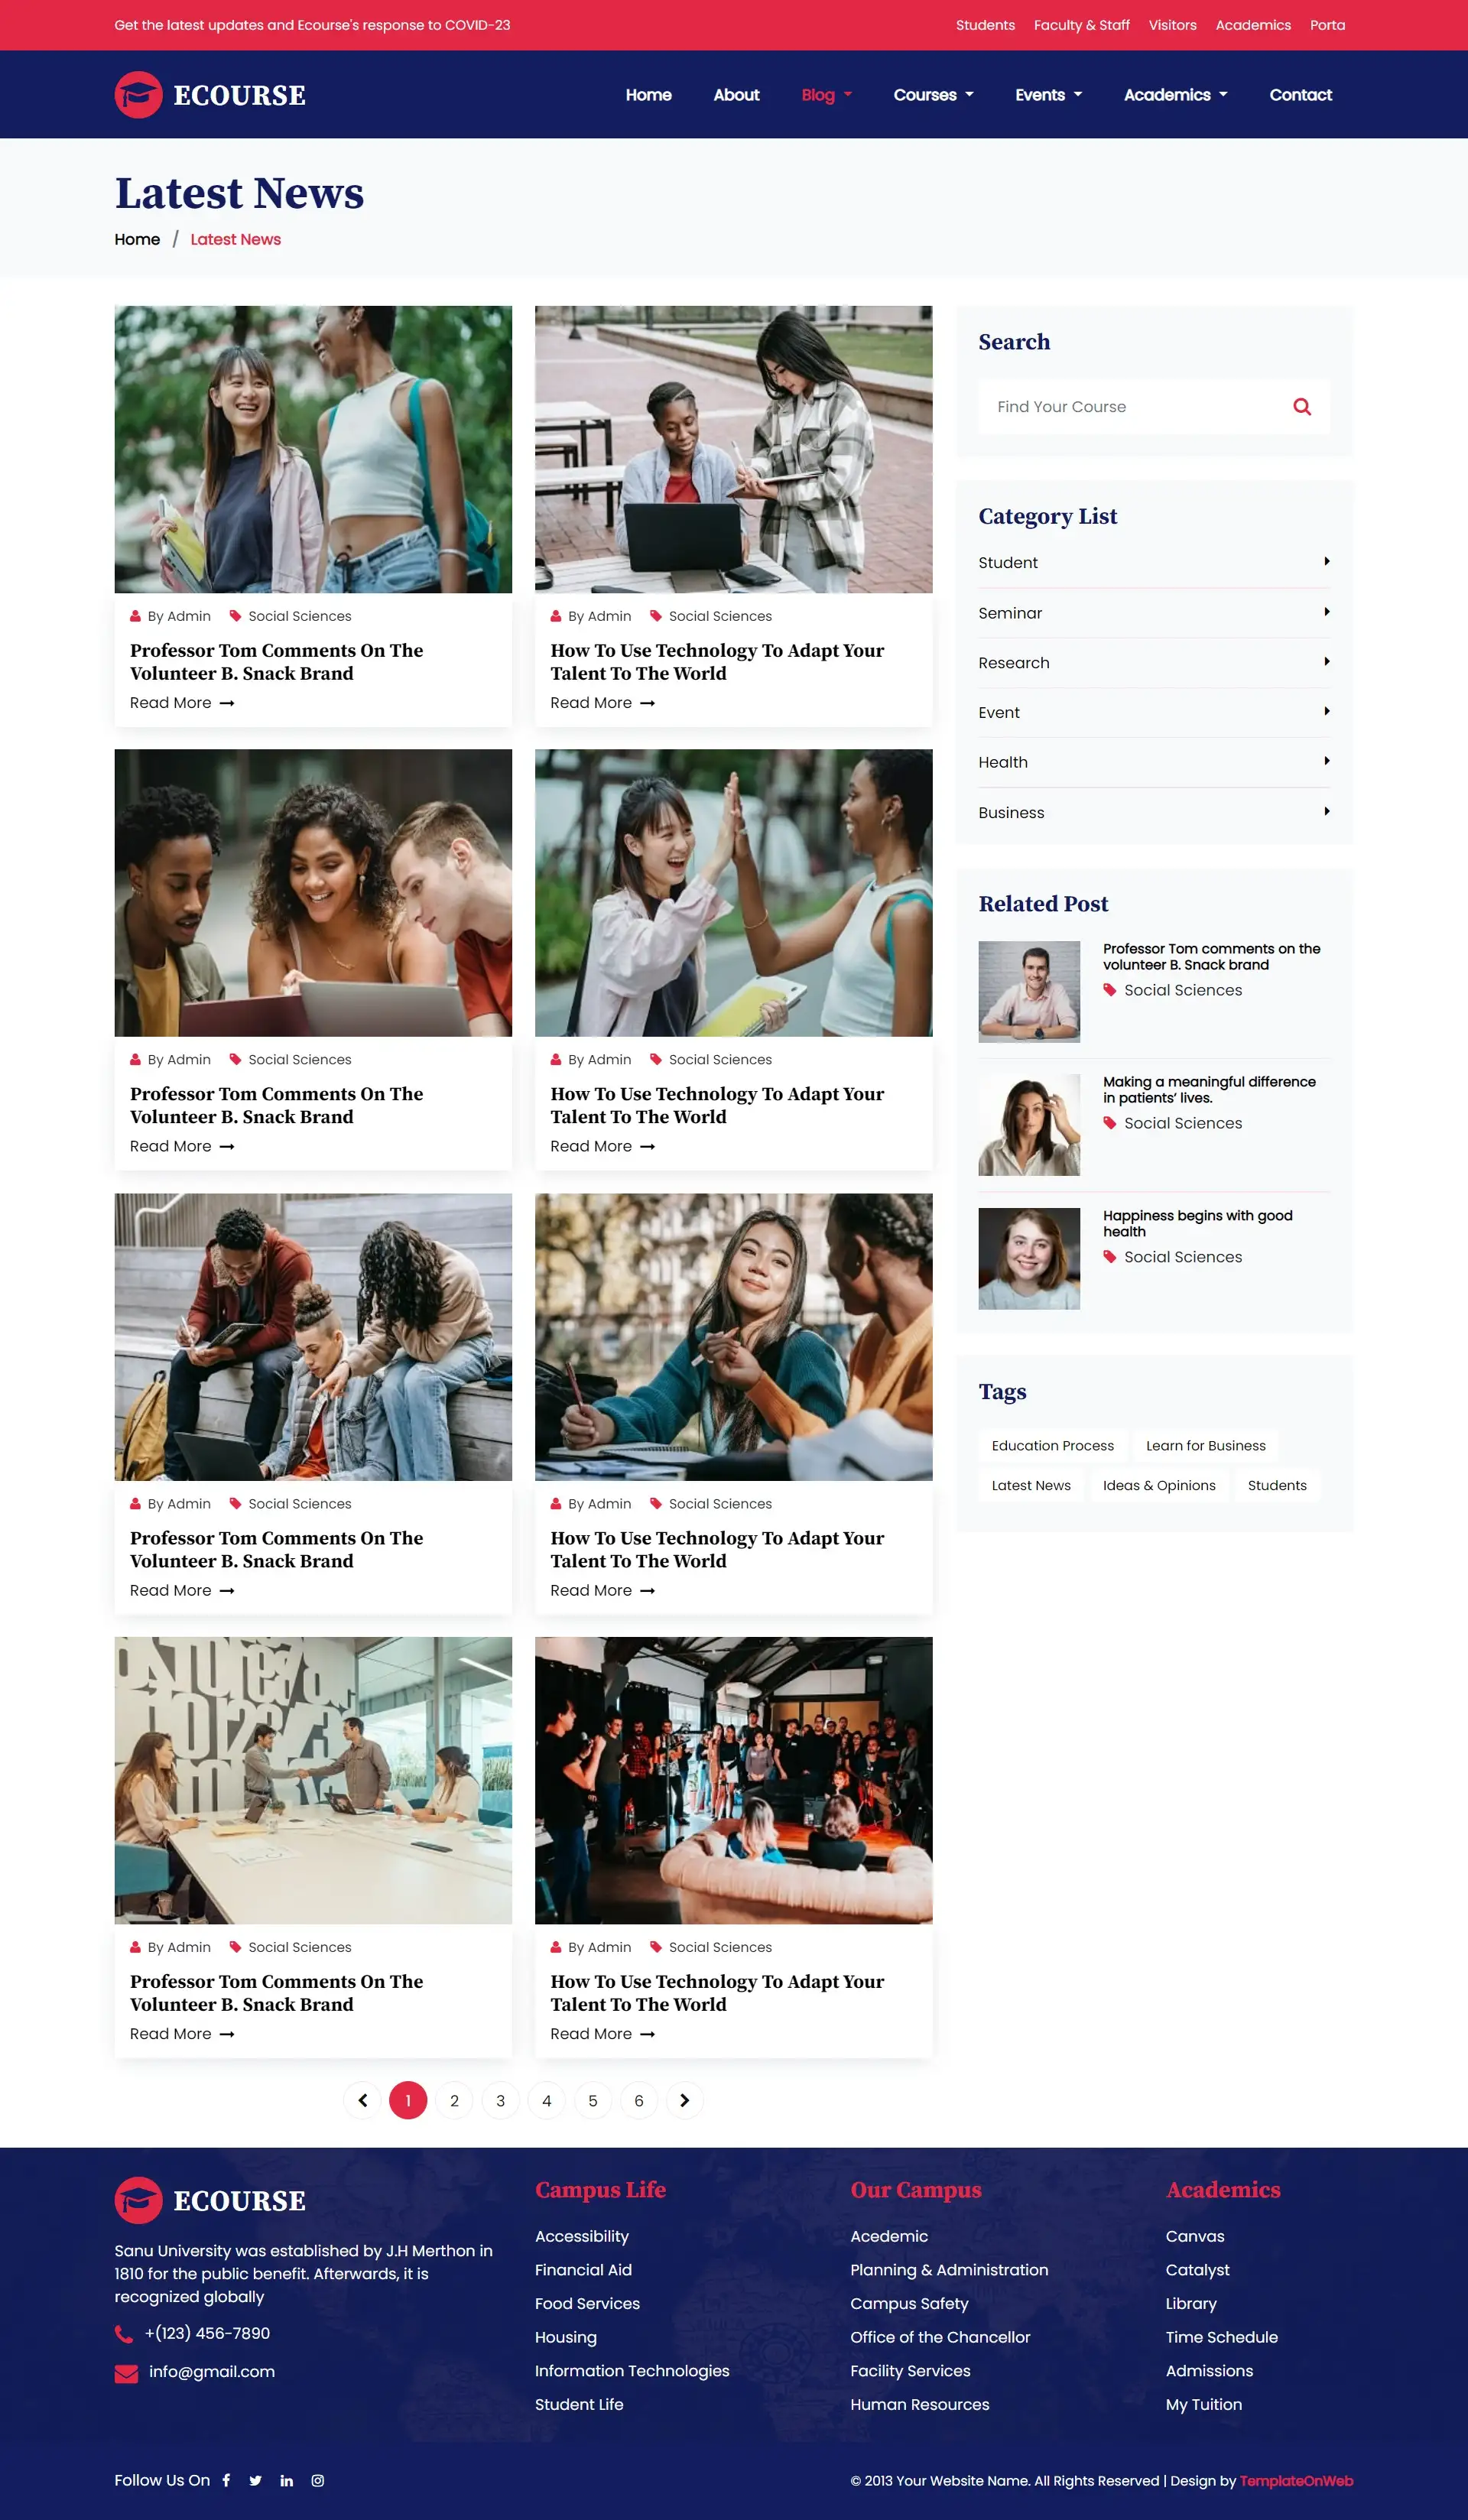The width and height of the screenshot is (1468, 2520).
Task: Open Happiness begins with good health thumbnail
Action: pyautogui.click(x=1028, y=1259)
